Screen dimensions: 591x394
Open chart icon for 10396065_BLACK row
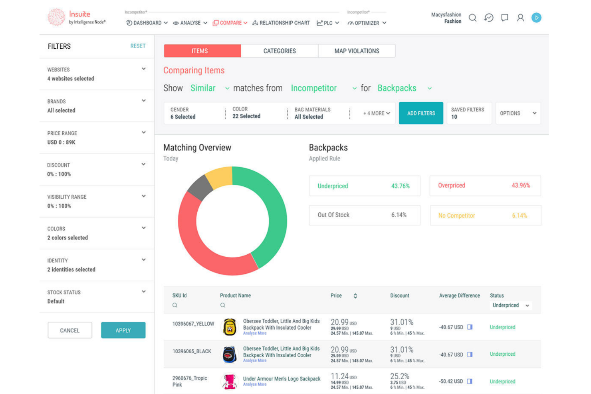(x=470, y=354)
